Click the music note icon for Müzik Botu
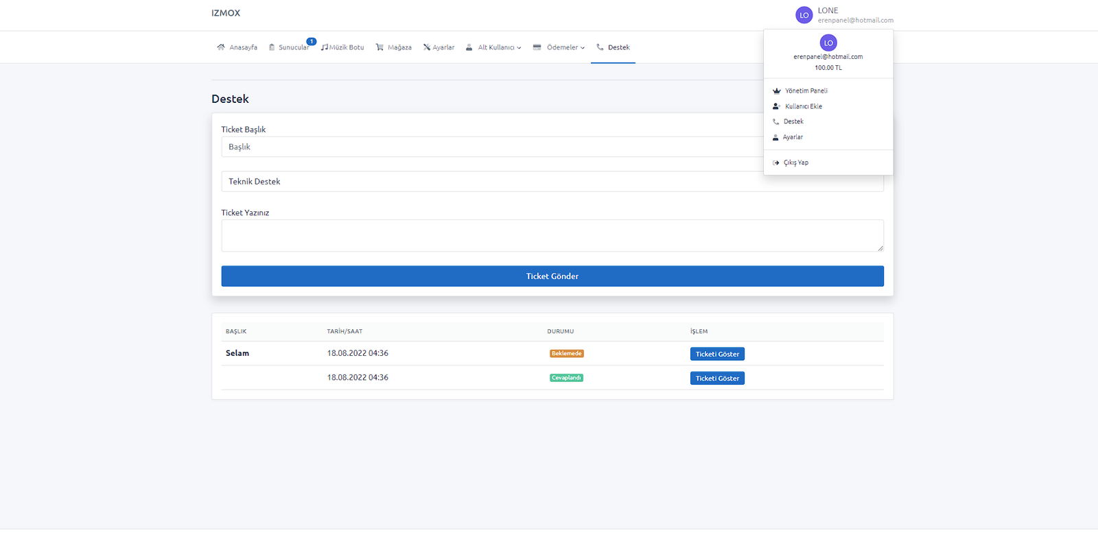Viewport: 1098px width, 539px height. tap(325, 47)
